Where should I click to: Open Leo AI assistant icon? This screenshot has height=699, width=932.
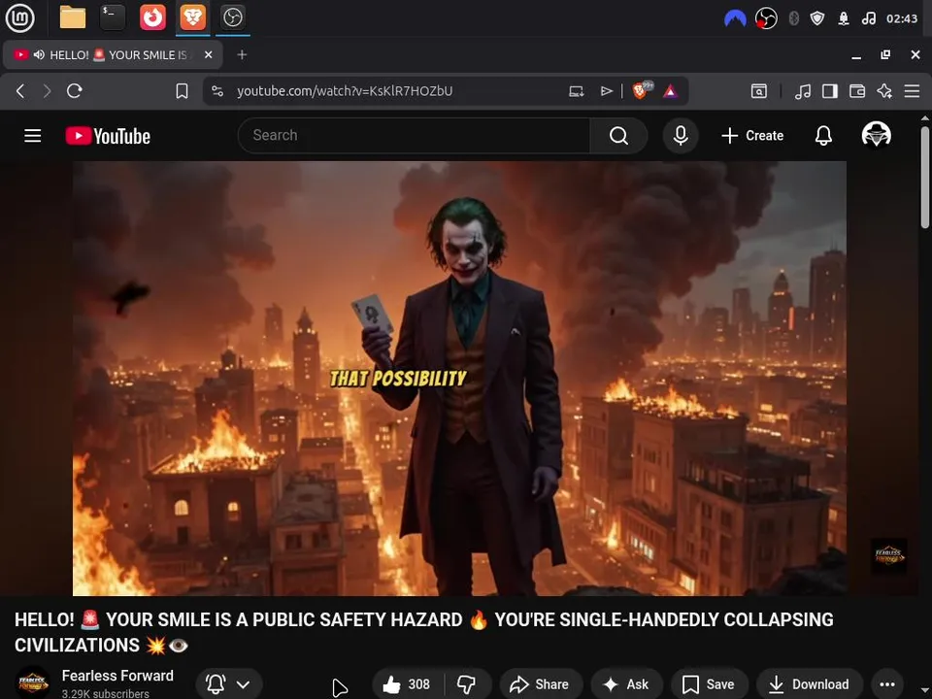click(x=884, y=91)
